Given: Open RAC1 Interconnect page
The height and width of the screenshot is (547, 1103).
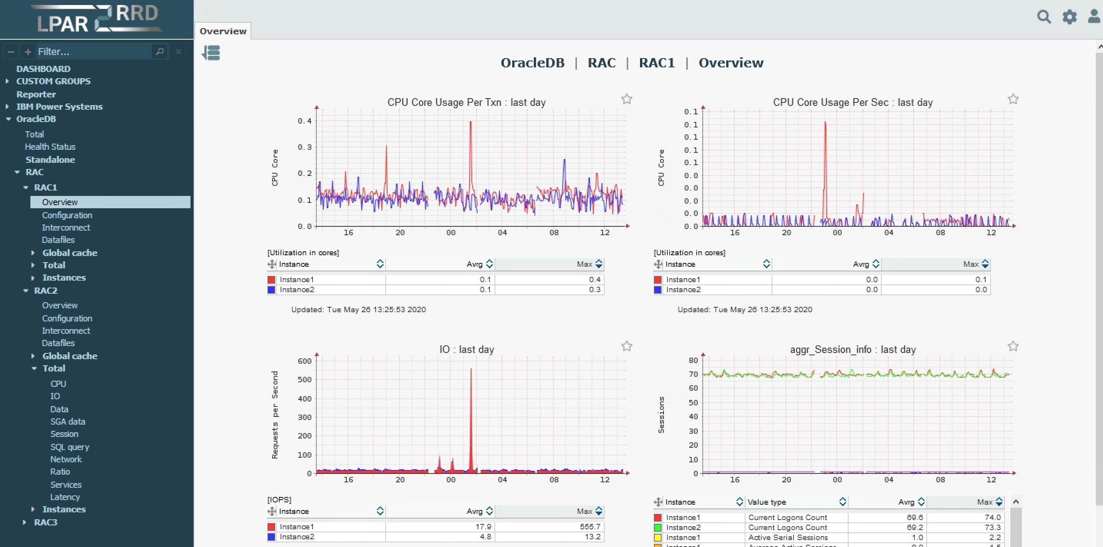Looking at the screenshot, I should (66, 227).
